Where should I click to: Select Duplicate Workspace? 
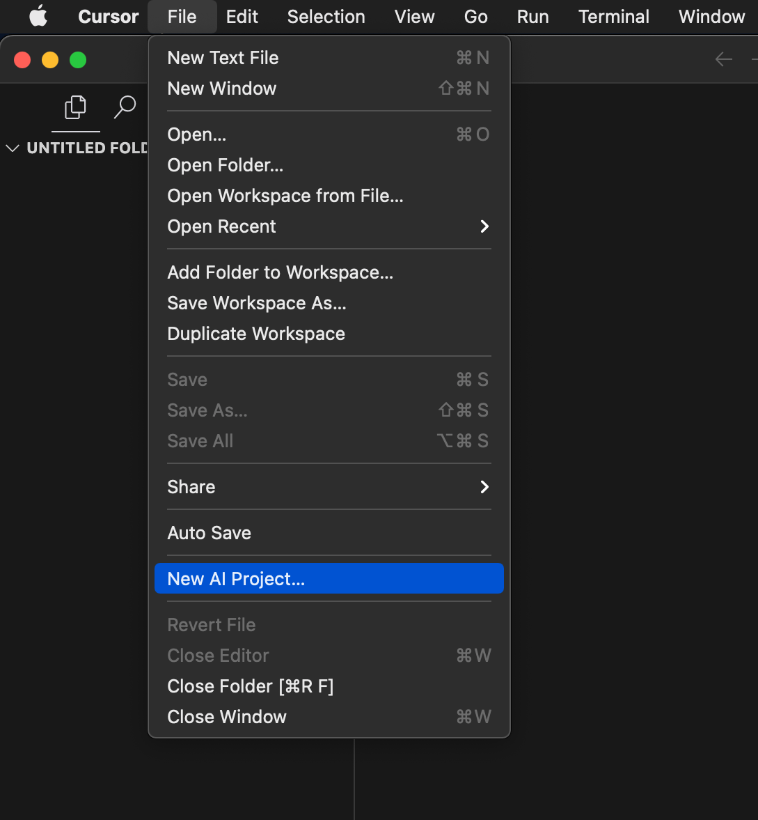329,334
